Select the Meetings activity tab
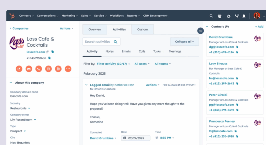The width and height of the screenshot is (266, 145). [175, 51]
